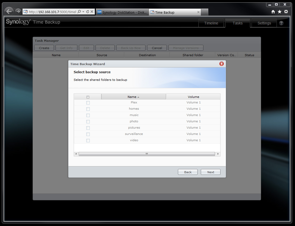295x226 pixels.
Task: Click the address bar search icon
Action: (x=79, y=12)
